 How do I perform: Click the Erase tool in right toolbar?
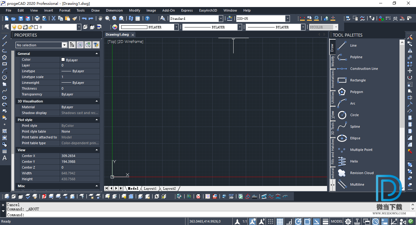click(x=410, y=37)
